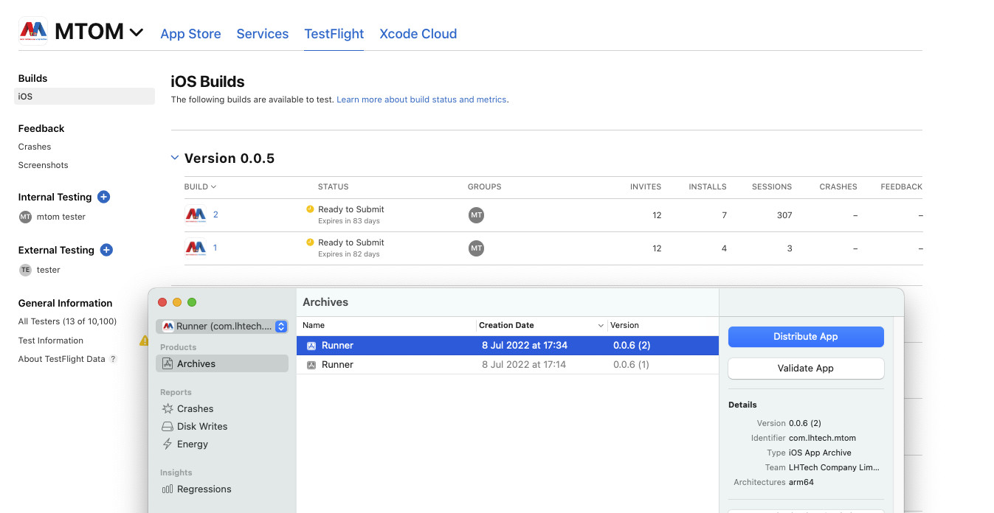Open Learn more about build status link
Viewport: 994px width, 513px height.
421,100
